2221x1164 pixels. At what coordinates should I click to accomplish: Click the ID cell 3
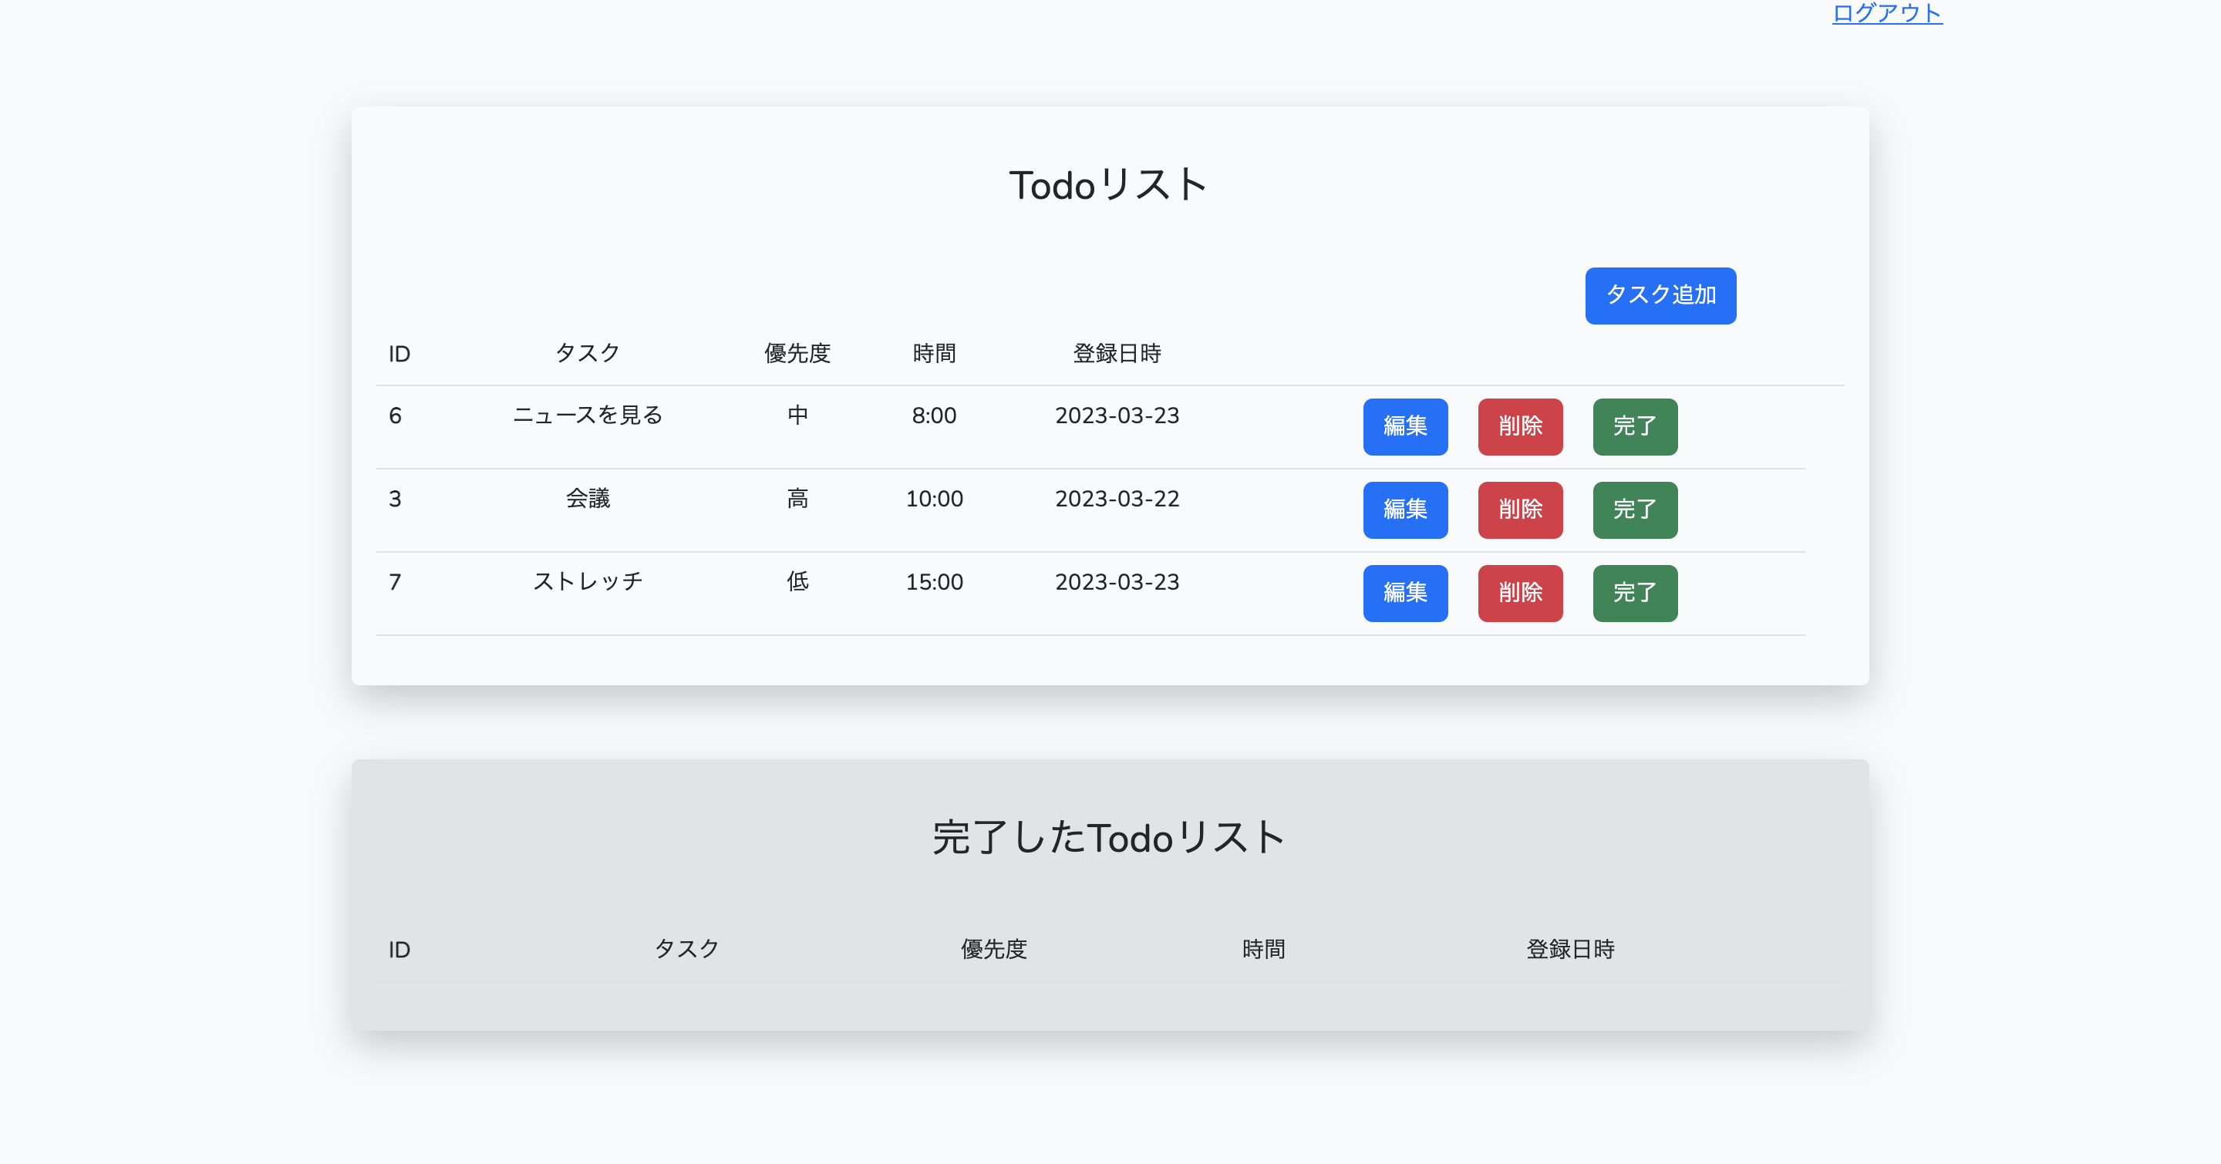(395, 498)
